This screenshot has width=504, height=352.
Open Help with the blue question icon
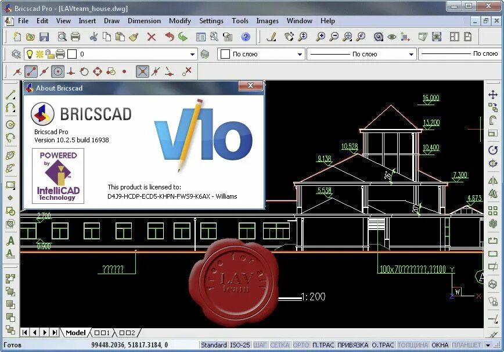coord(246,37)
